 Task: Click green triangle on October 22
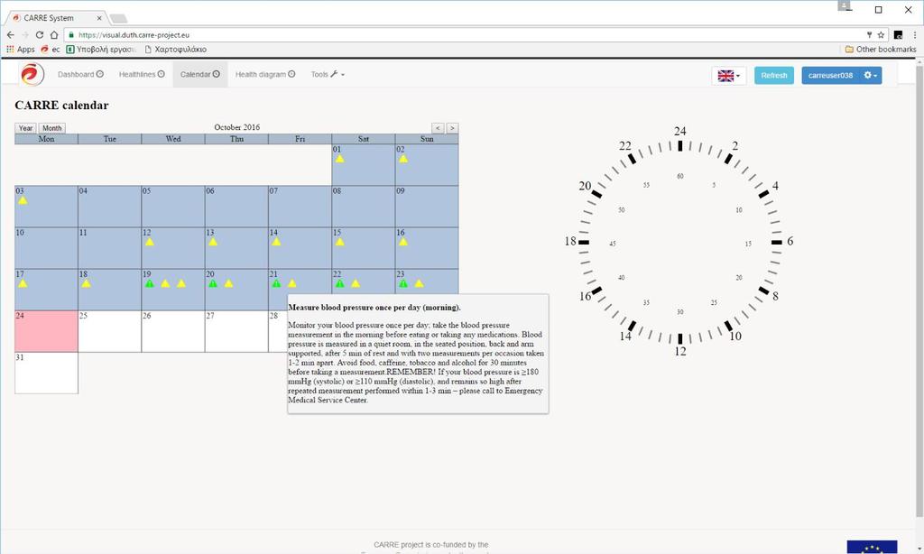pyautogui.click(x=340, y=283)
